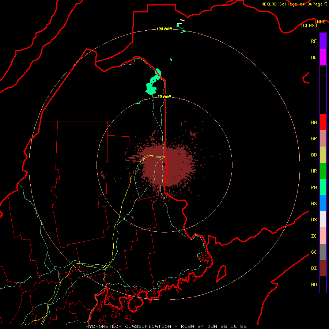This screenshot has height=329, width=329.
Task: Select the yellow BD legend swatch
Action: click(323, 155)
